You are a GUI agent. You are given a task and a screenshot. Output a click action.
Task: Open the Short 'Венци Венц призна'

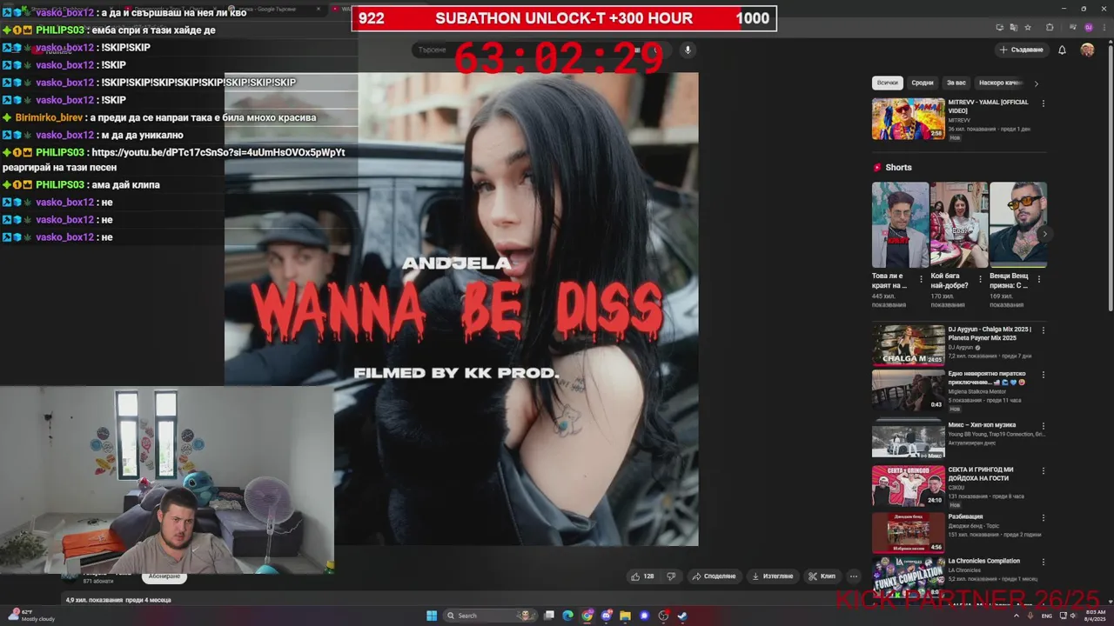point(1018,224)
